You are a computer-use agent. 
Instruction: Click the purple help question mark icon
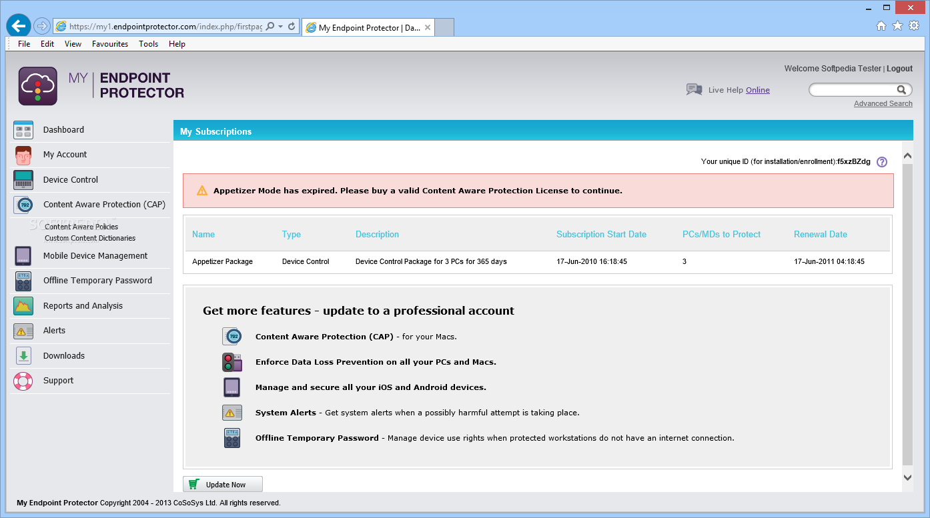tap(882, 162)
